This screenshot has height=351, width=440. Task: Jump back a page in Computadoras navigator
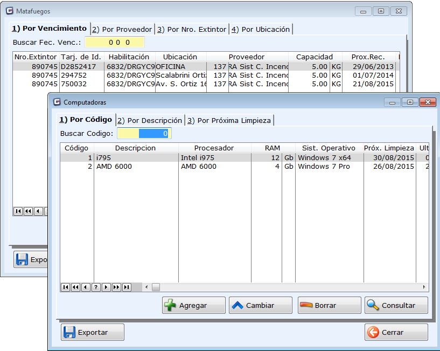[x=76, y=287]
